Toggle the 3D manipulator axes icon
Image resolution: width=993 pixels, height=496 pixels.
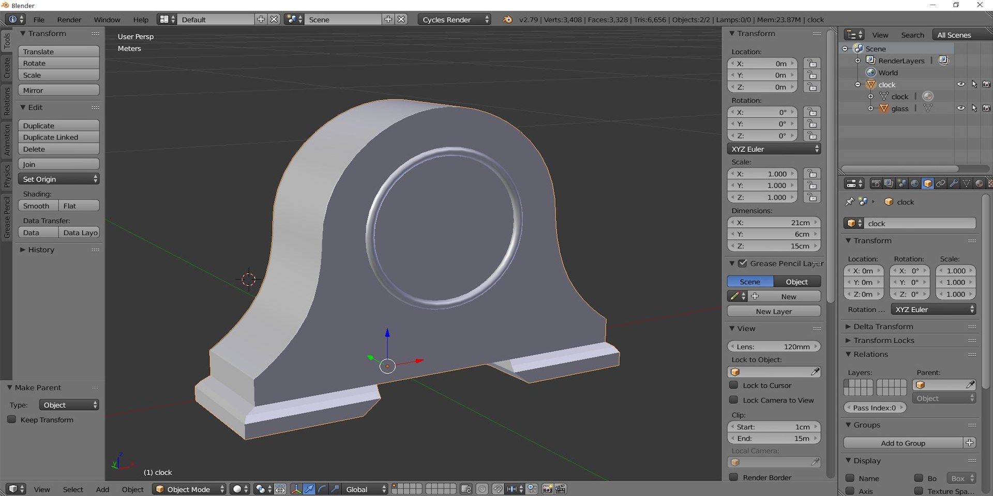click(296, 489)
